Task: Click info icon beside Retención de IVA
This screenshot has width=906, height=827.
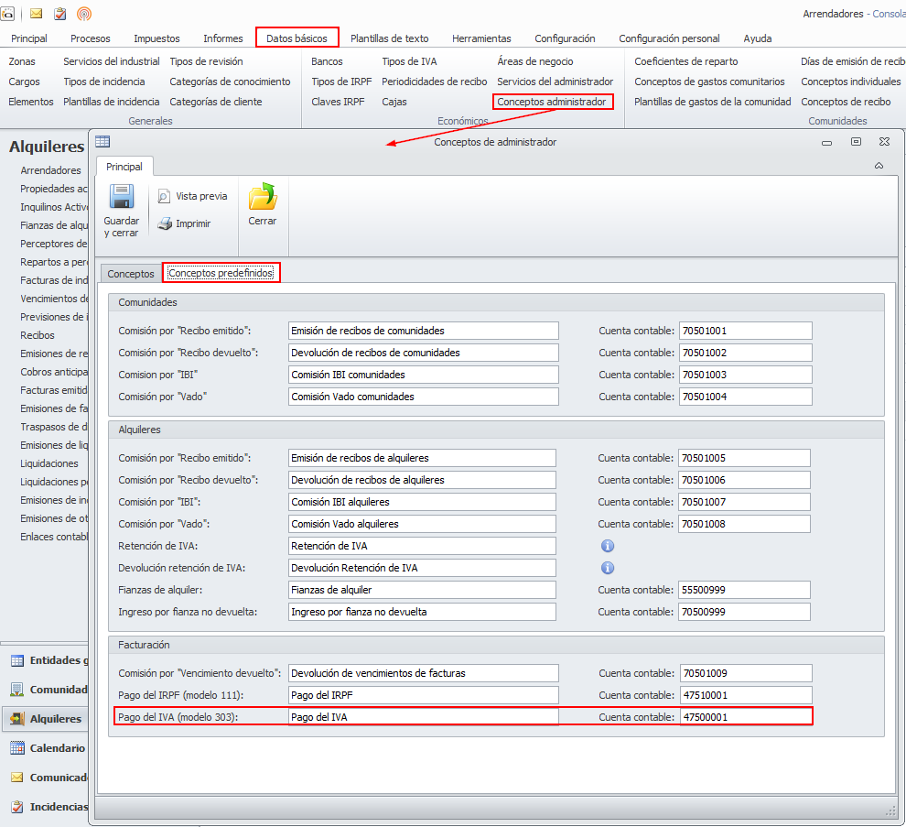Action: coord(607,546)
